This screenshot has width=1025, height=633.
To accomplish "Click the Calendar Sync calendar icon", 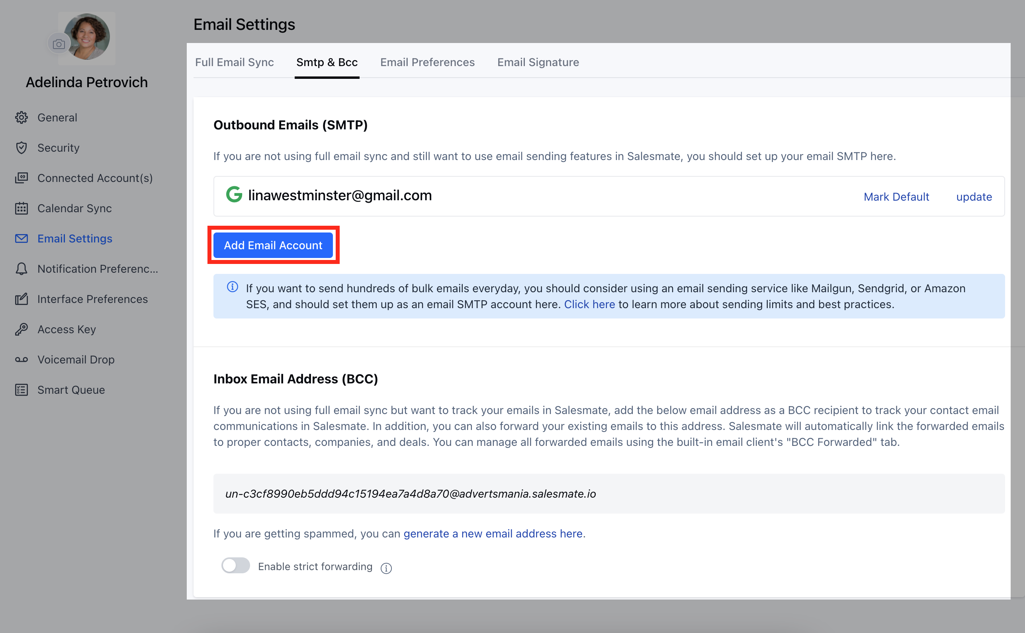I will coord(22,209).
